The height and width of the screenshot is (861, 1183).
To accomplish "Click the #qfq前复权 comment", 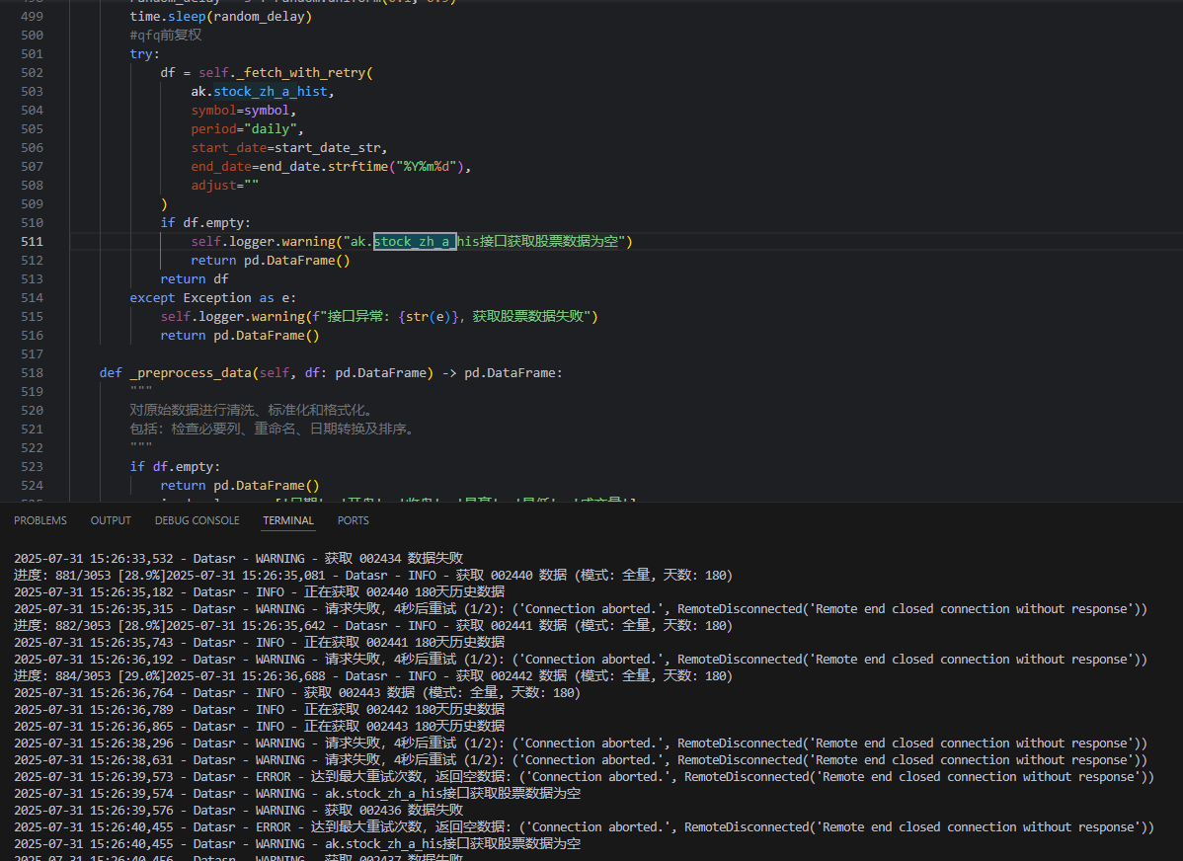I will tap(165, 36).
